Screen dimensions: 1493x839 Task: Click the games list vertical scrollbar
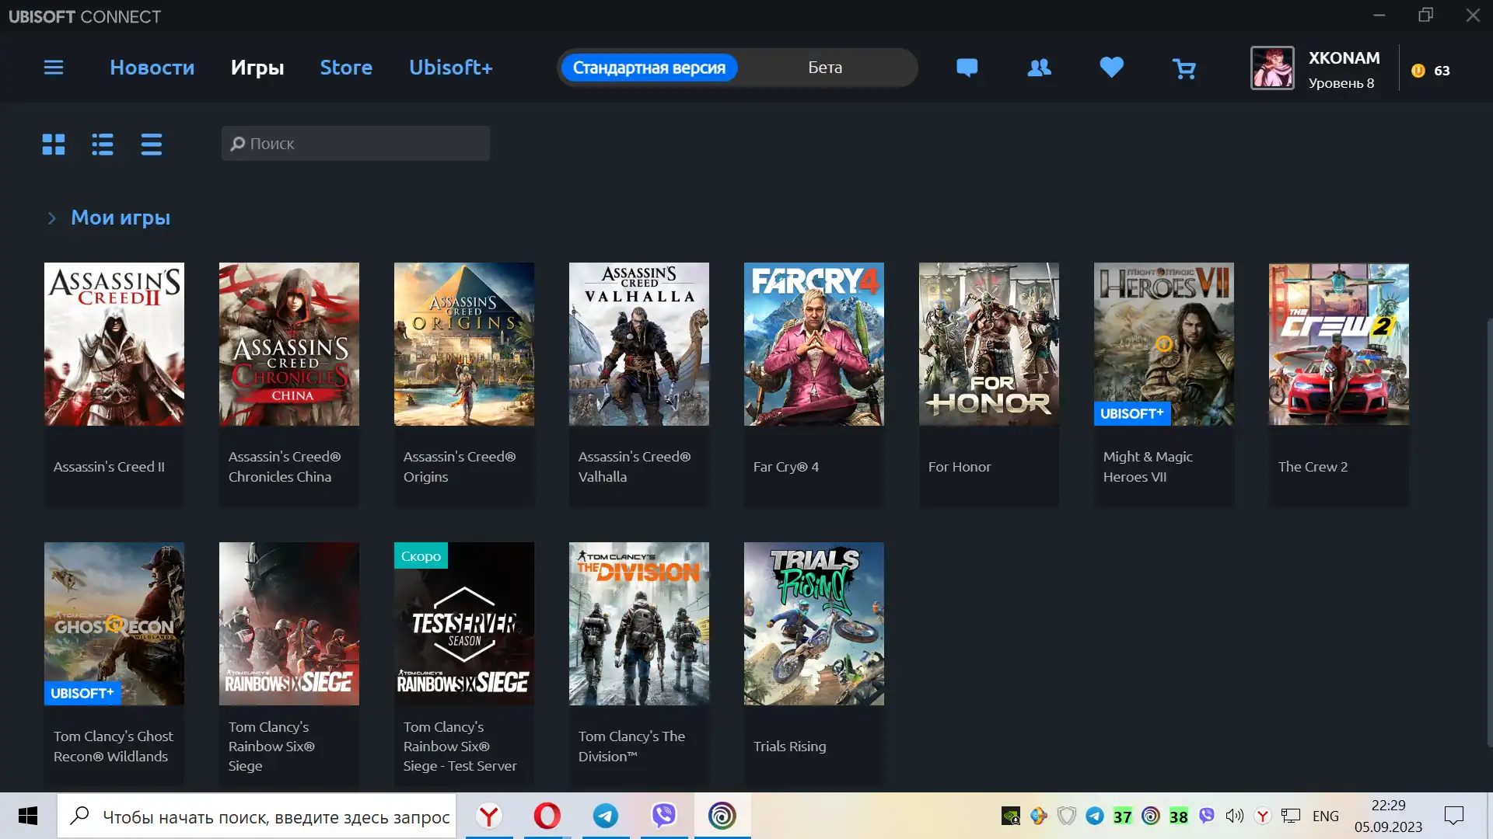(x=1488, y=532)
